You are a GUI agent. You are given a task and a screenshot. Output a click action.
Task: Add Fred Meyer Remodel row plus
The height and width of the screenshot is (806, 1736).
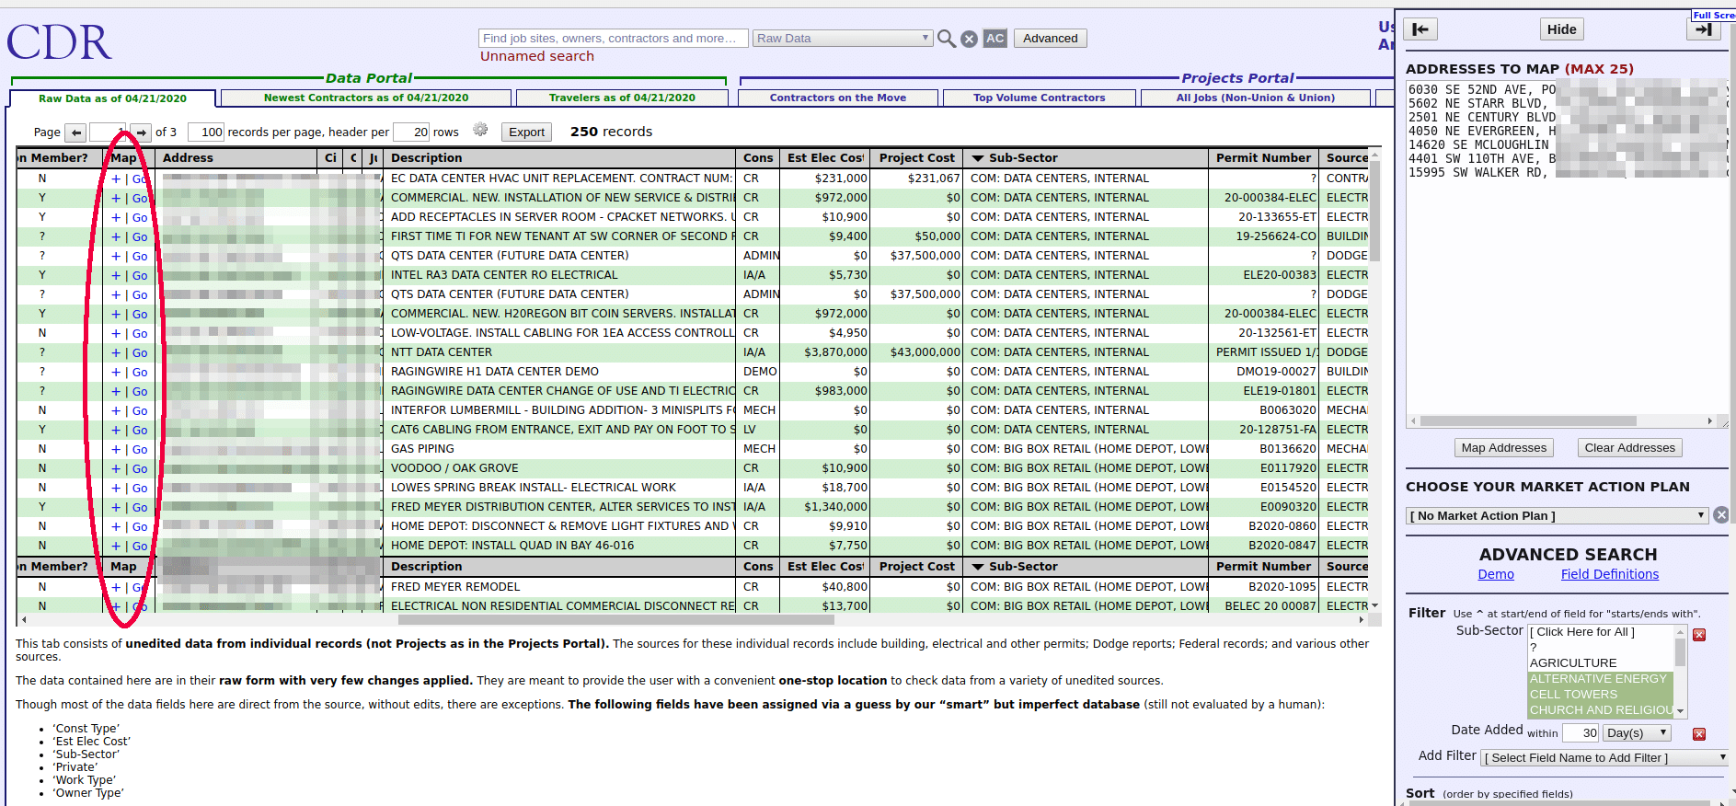pyautogui.click(x=116, y=587)
